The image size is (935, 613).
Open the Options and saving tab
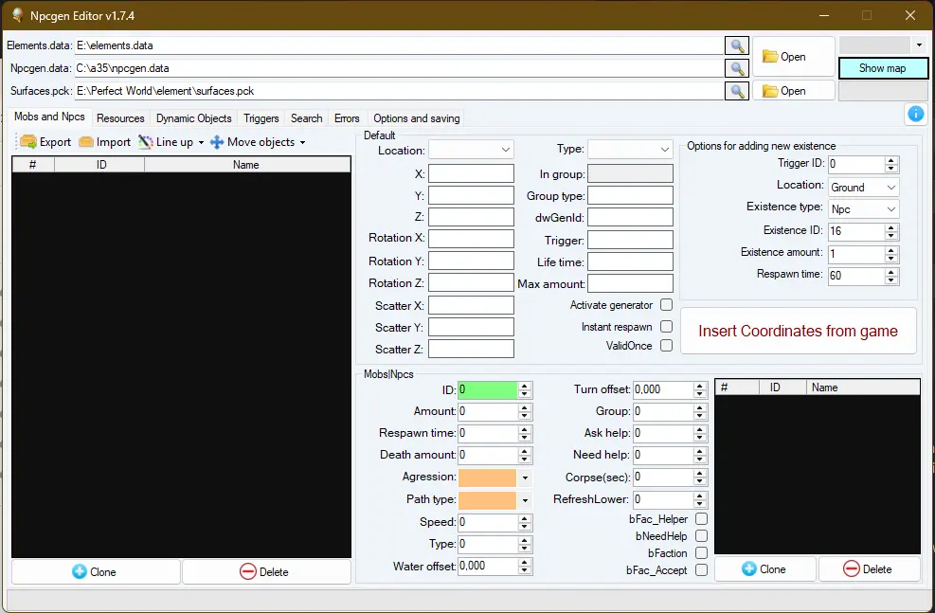[x=417, y=118]
